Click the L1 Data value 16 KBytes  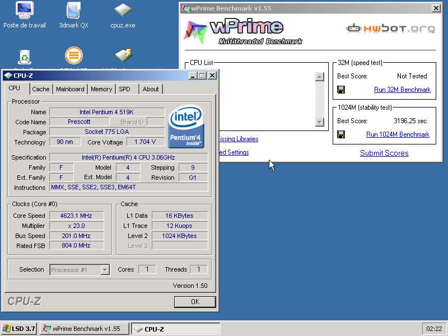pyautogui.click(x=180, y=216)
